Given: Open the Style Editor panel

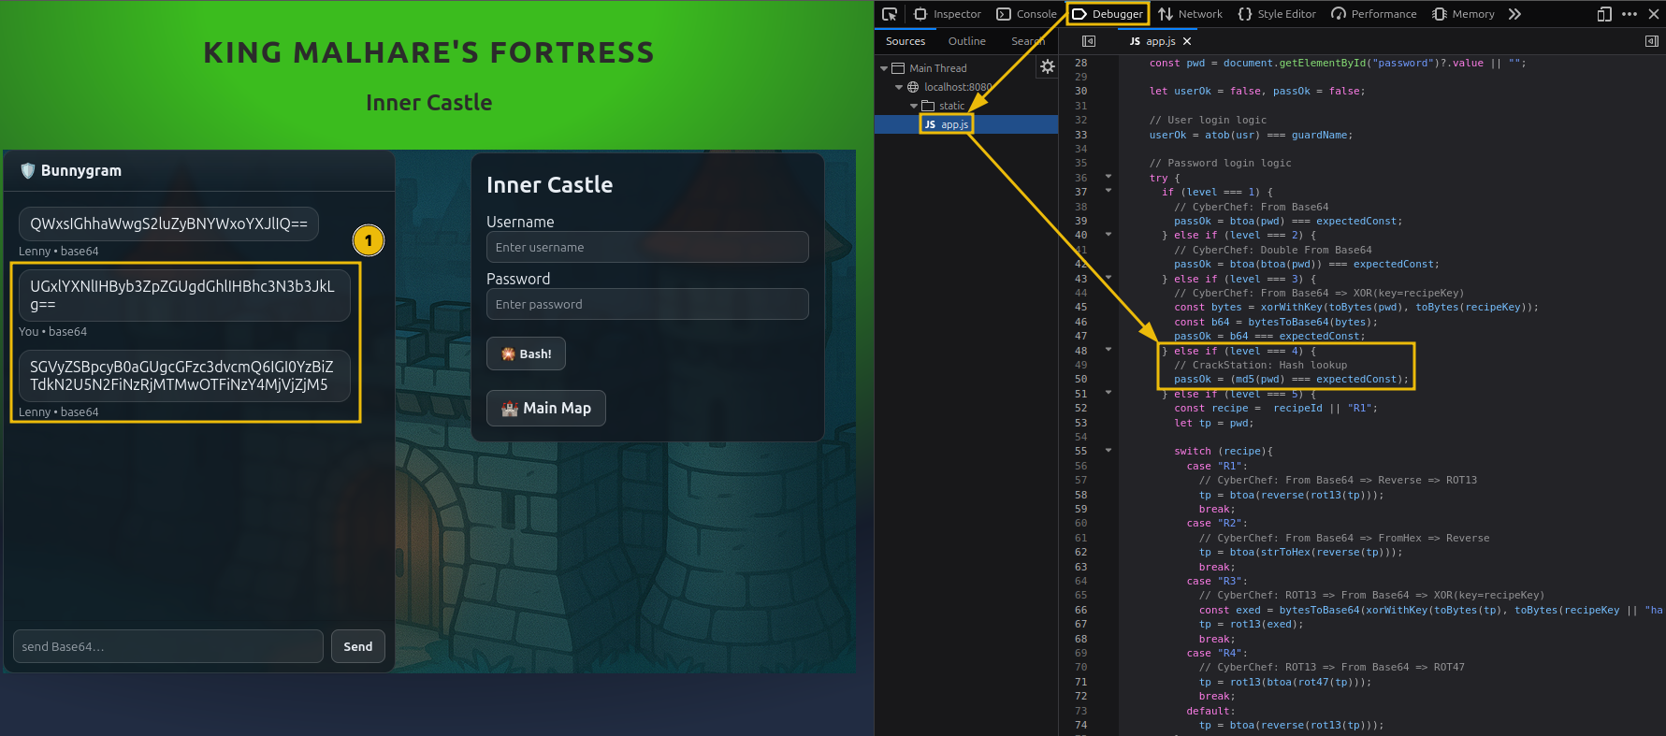Looking at the screenshot, I should pos(1276,14).
